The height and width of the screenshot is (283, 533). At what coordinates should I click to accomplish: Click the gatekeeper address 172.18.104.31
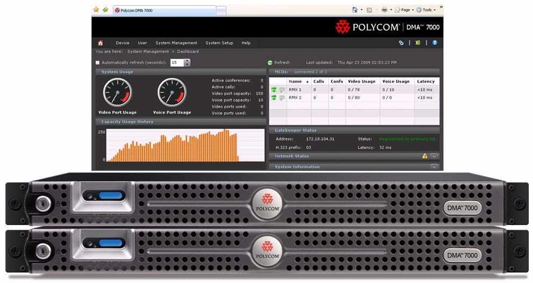pyautogui.click(x=320, y=139)
